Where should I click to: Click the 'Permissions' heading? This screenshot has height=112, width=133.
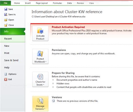59,50
